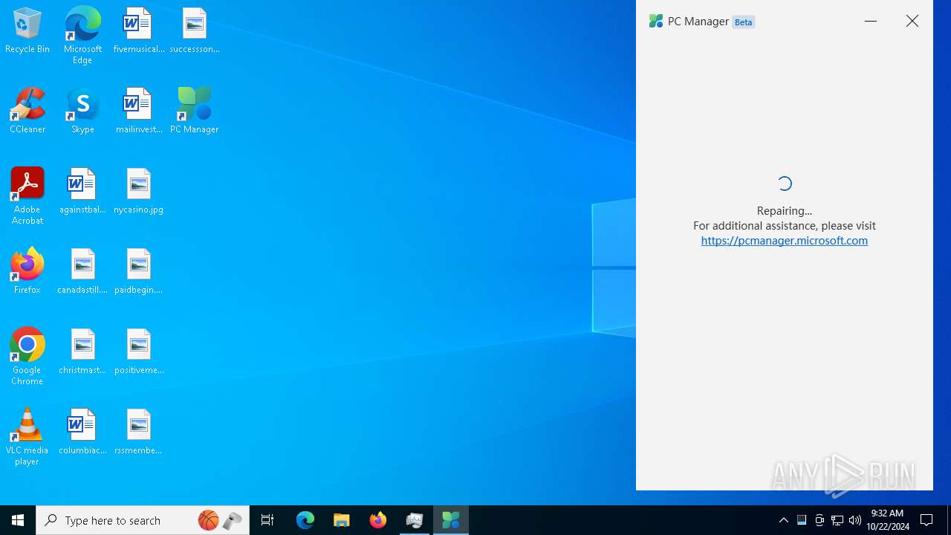Select the columbiac Word document
Viewport: 951px width, 535px height.
[x=82, y=432]
